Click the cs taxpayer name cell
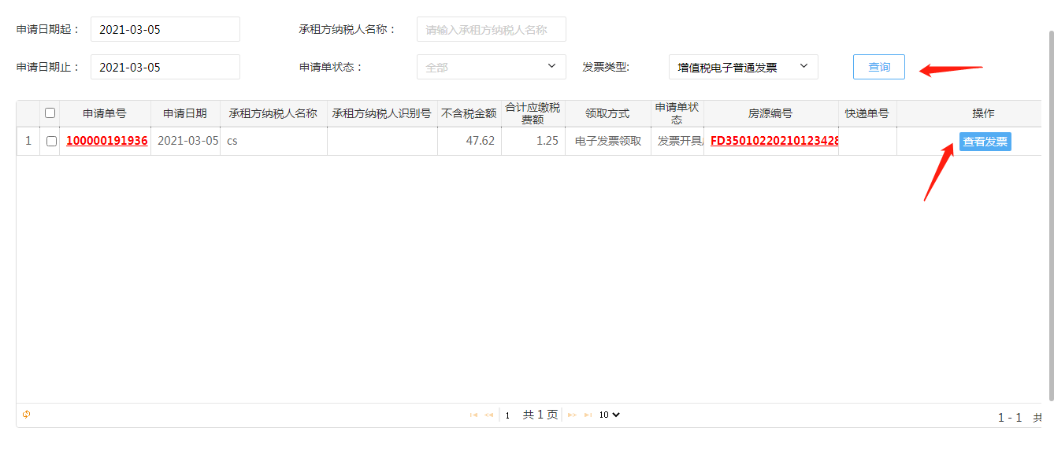The width and height of the screenshot is (1054, 450). (x=273, y=141)
